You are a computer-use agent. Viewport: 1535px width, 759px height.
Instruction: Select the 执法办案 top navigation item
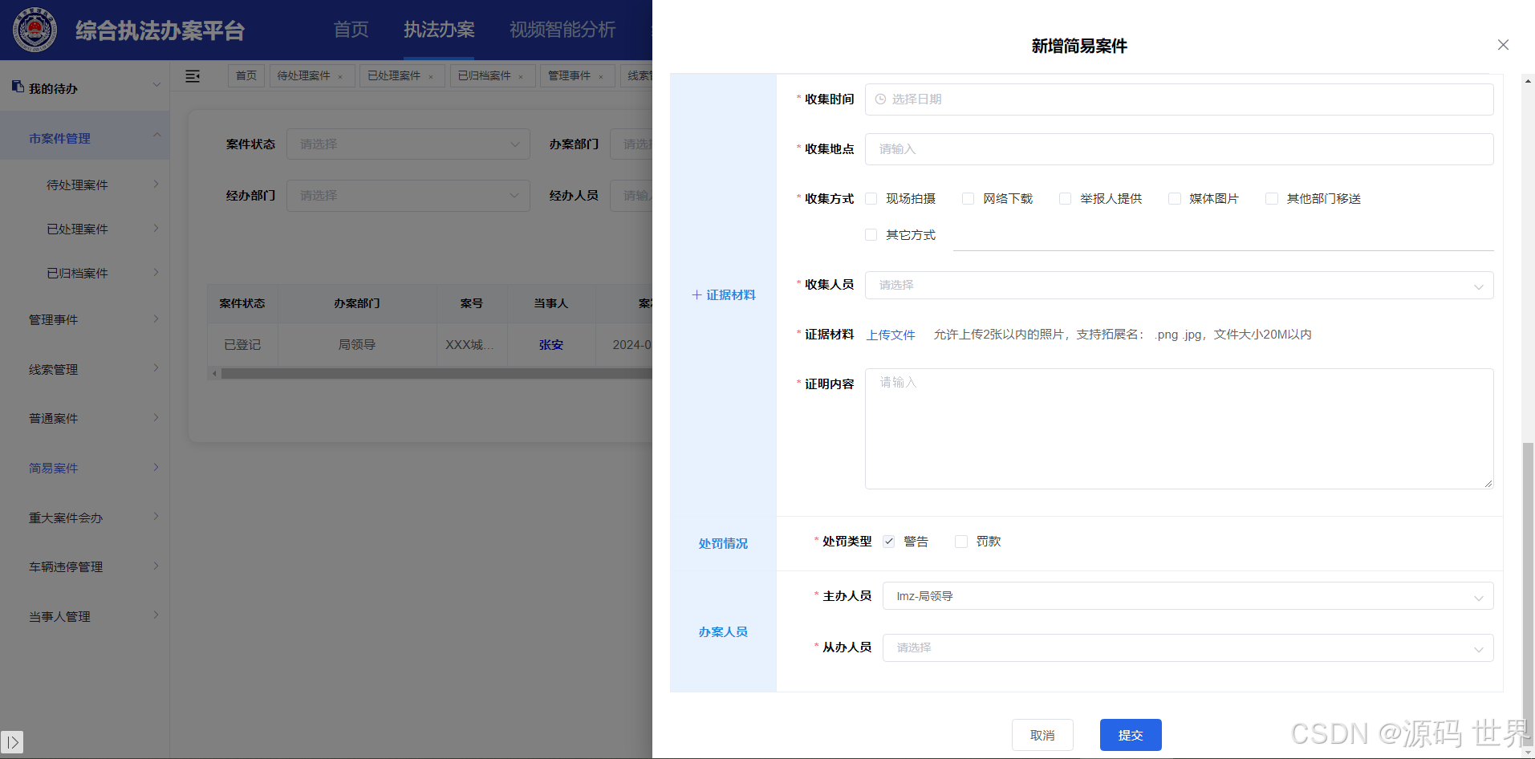(x=439, y=30)
